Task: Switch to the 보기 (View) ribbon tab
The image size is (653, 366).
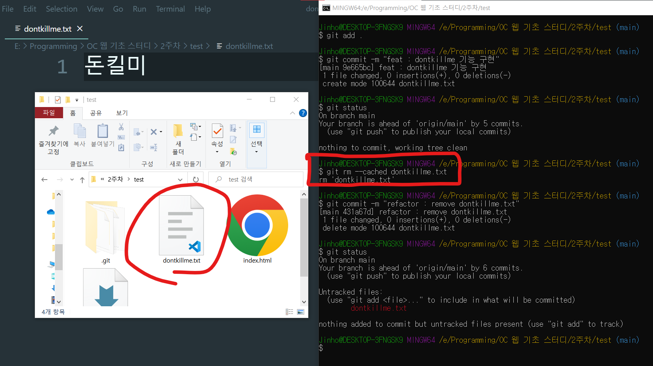Action: pyautogui.click(x=122, y=113)
